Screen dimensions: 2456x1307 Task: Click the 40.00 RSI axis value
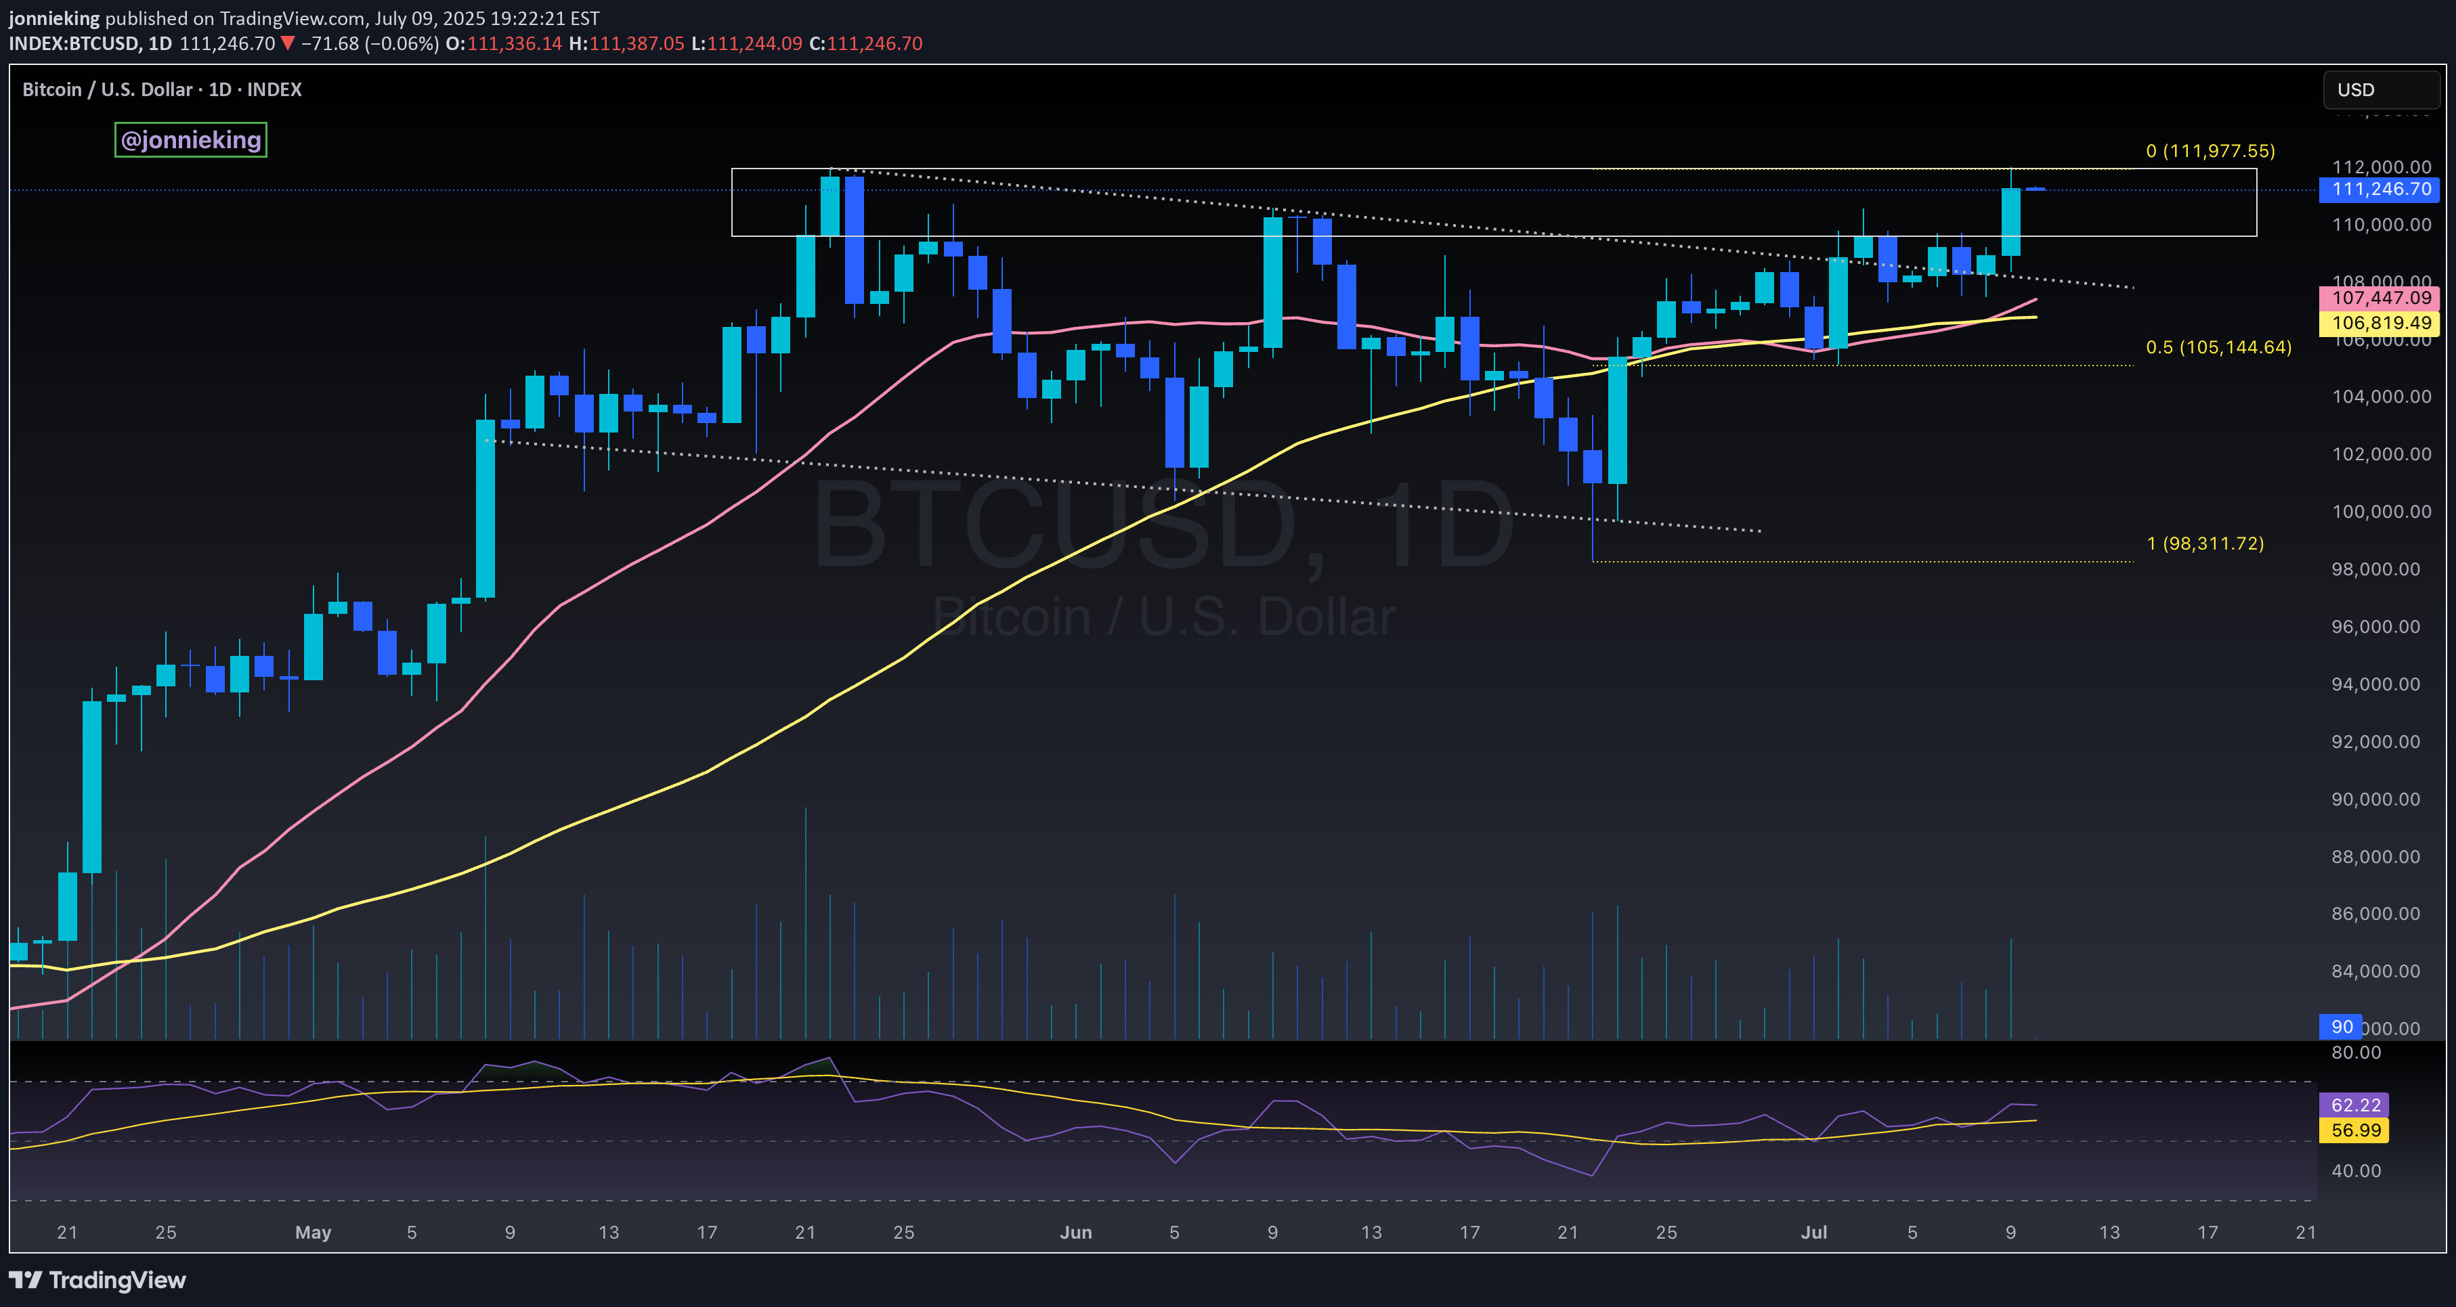(2356, 1171)
